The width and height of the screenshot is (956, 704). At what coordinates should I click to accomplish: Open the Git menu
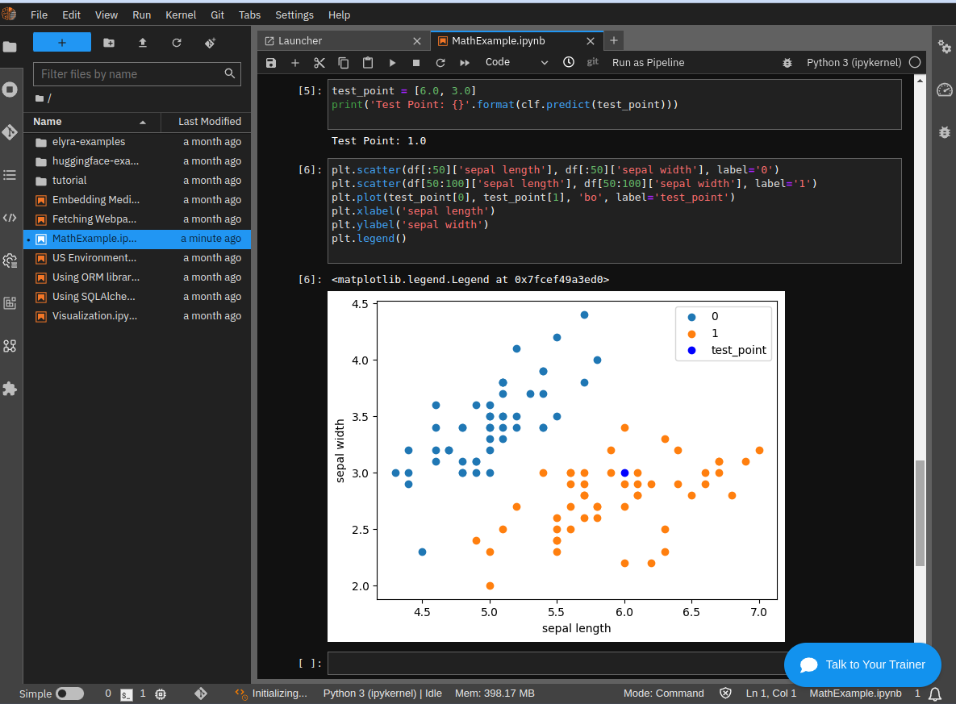pos(218,15)
